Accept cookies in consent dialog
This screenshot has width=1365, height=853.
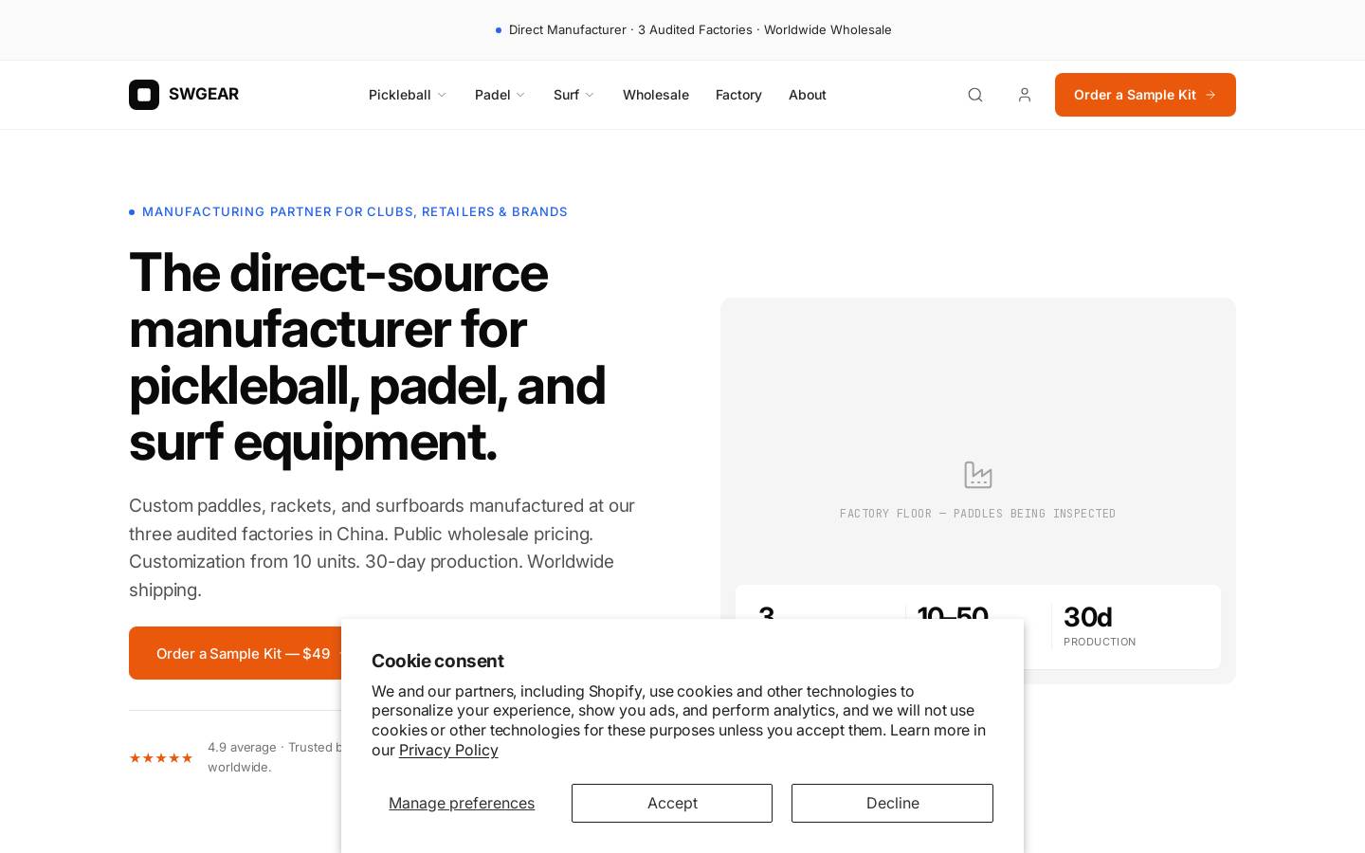[x=672, y=803]
